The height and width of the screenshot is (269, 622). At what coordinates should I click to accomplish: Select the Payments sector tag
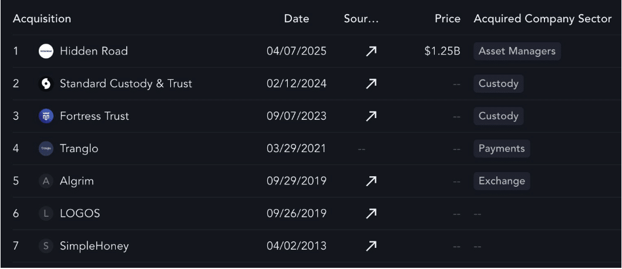[x=502, y=149]
